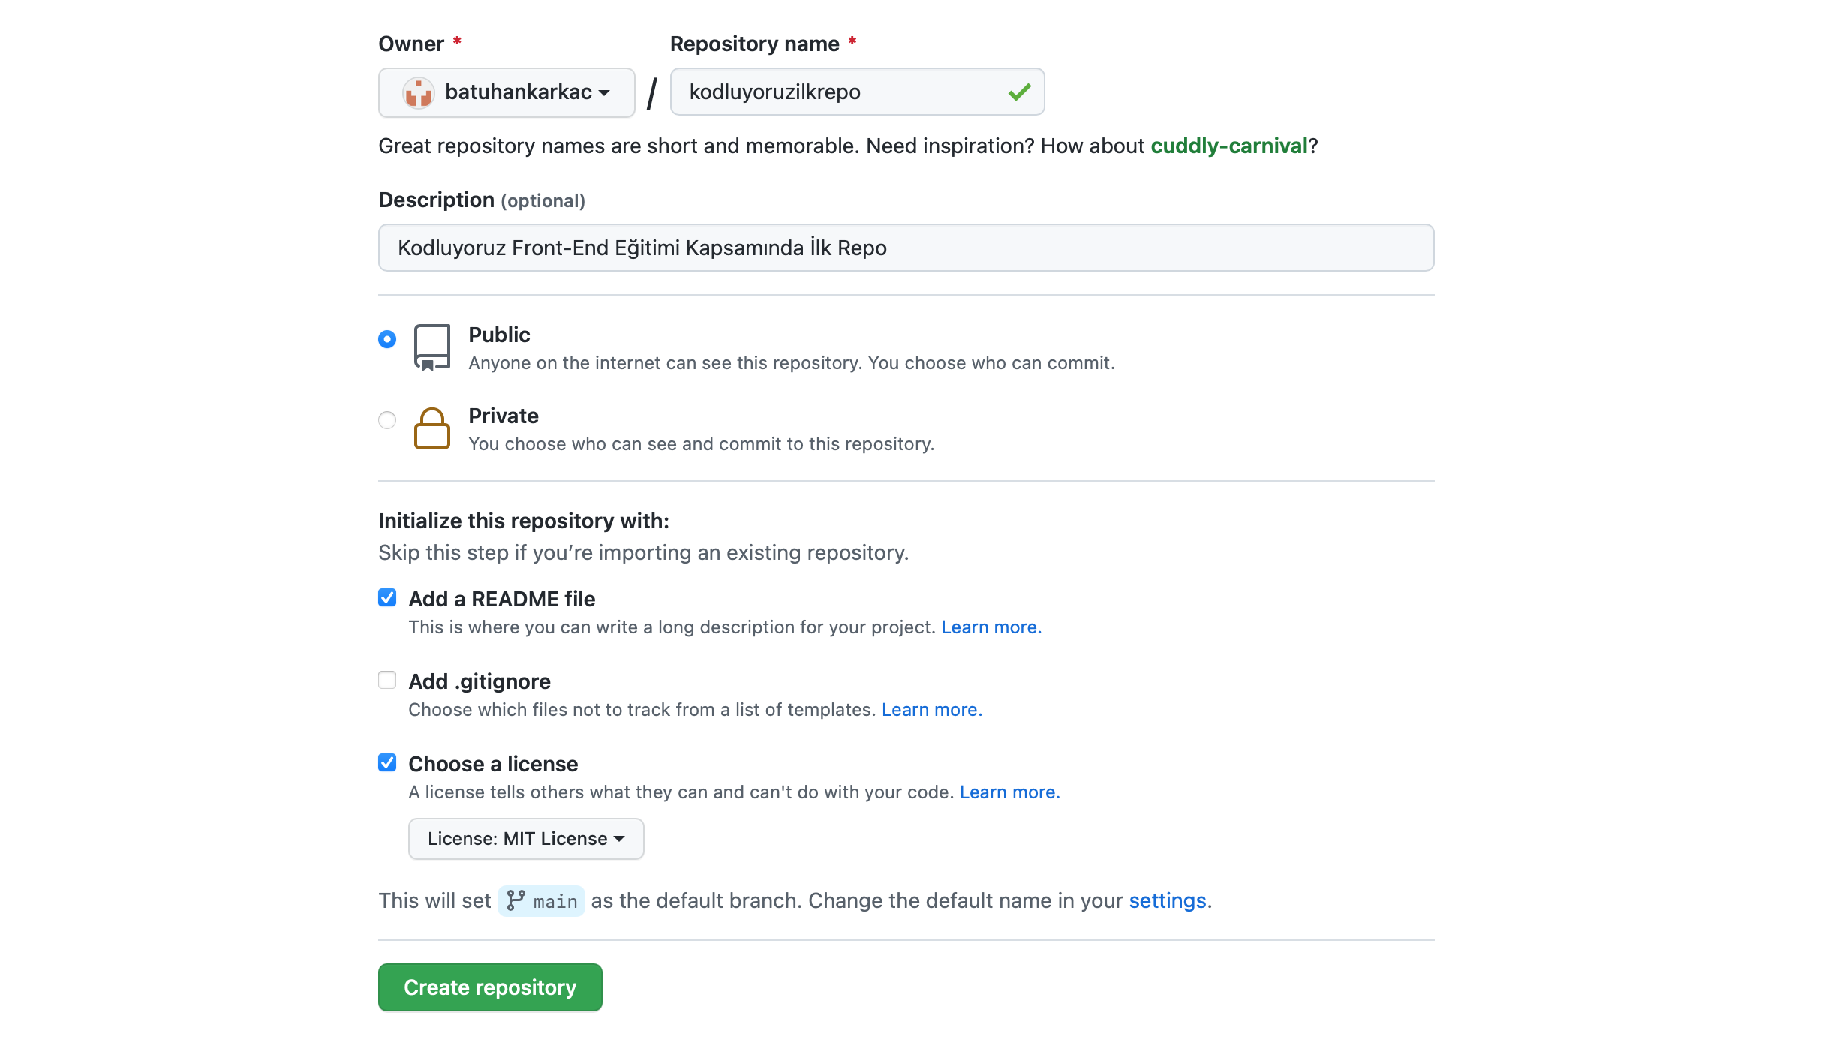Click the Public label text
Image resolution: width=1837 pixels, height=1052 pixels.
coord(499,335)
